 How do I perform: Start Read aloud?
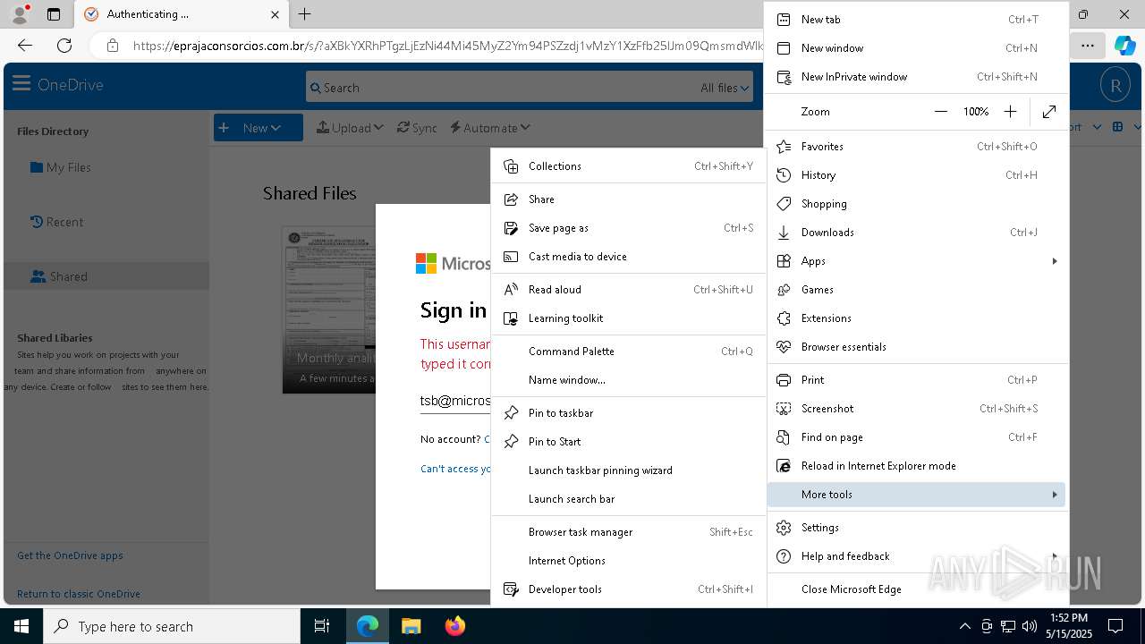click(x=628, y=290)
